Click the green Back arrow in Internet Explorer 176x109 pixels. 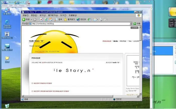24,19
